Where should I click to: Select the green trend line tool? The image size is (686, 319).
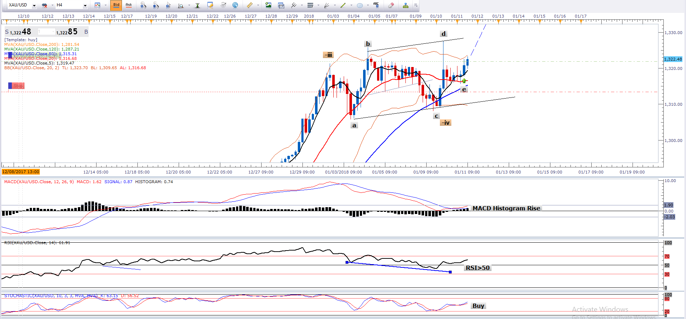pyautogui.click(x=343, y=5)
